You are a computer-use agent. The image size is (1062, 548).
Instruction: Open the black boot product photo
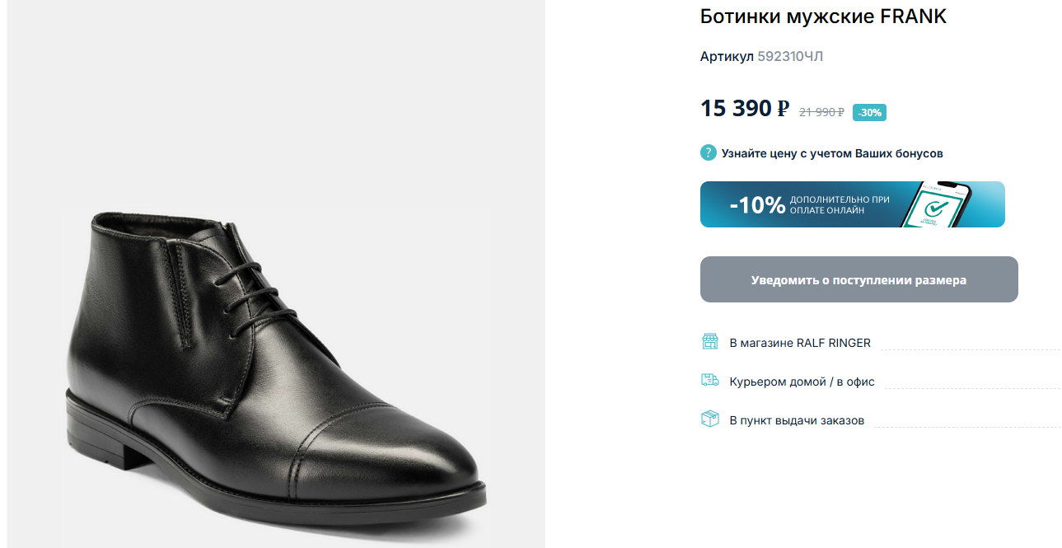pos(275,363)
